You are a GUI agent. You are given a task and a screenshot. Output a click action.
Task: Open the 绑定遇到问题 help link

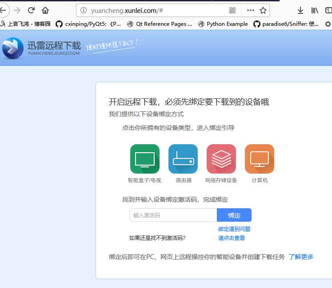point(234,229)
